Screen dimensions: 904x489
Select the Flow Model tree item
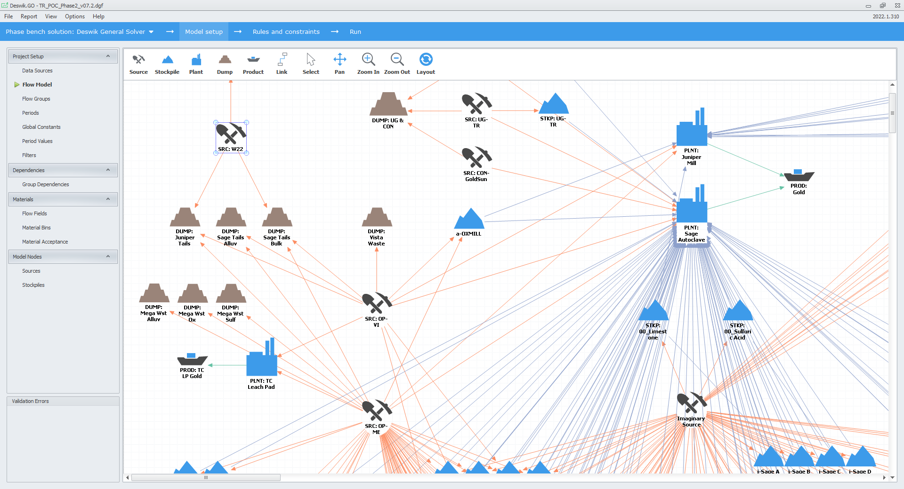(x=37, y=84)
